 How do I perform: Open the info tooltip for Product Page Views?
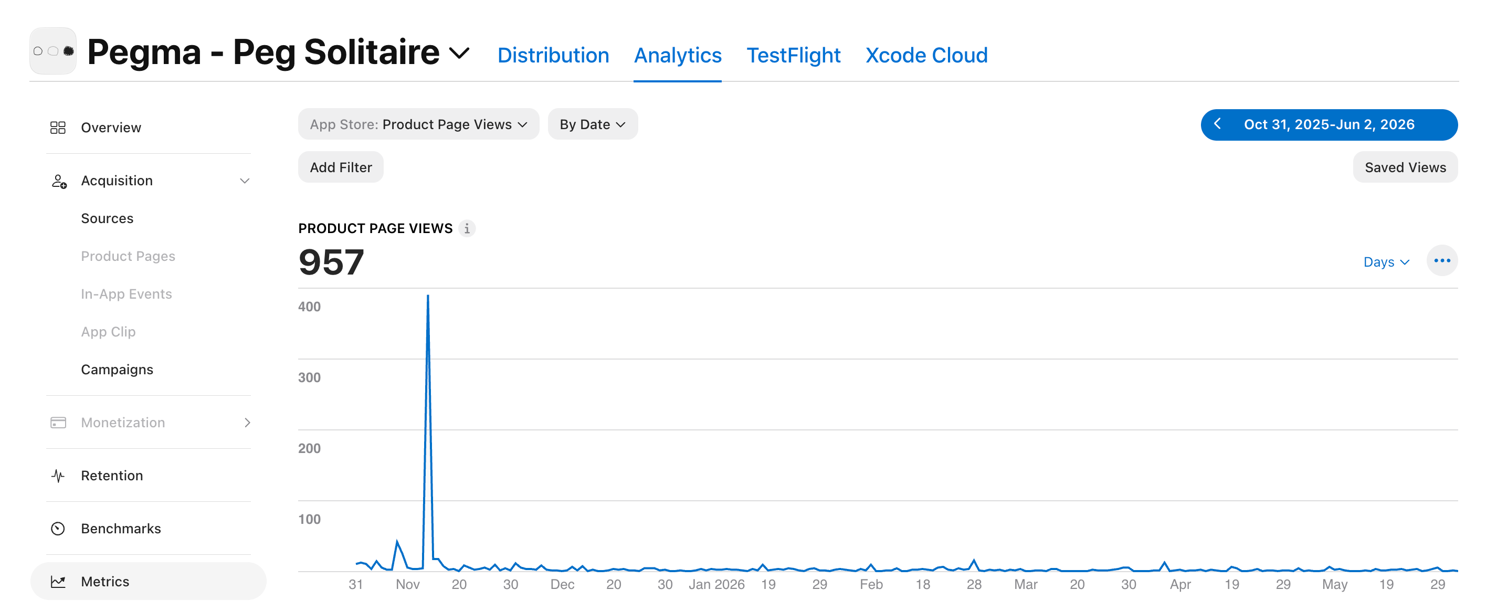pos(467,228)
